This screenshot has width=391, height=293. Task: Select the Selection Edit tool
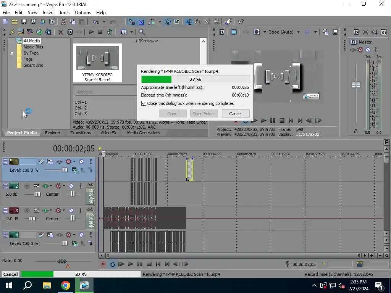[207, 22]
